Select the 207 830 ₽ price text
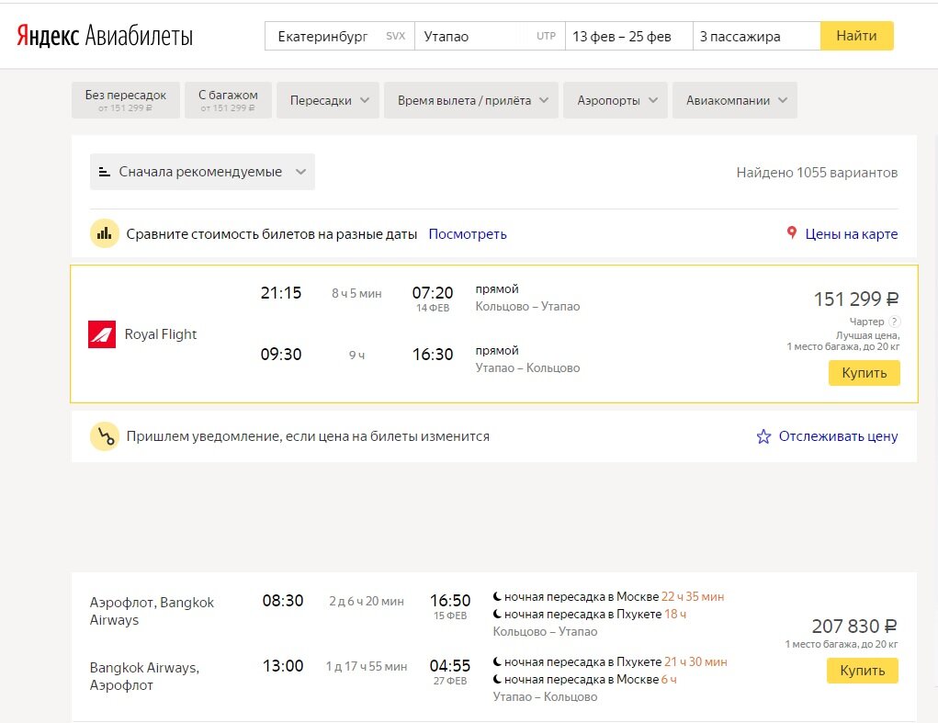 (x=854, y=627)
